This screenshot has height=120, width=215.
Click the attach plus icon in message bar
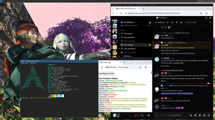point(157,115)
